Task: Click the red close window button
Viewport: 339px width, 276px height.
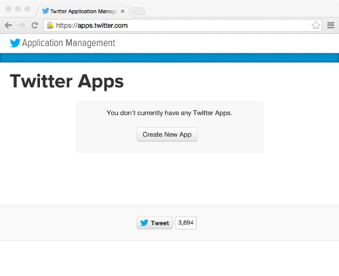Action: tap(9, 9)
